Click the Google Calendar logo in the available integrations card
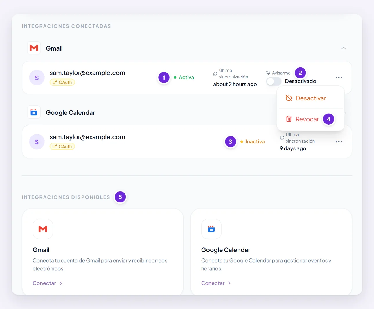 211,229
